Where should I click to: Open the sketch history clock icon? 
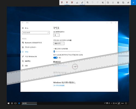(x=108, y=2)
